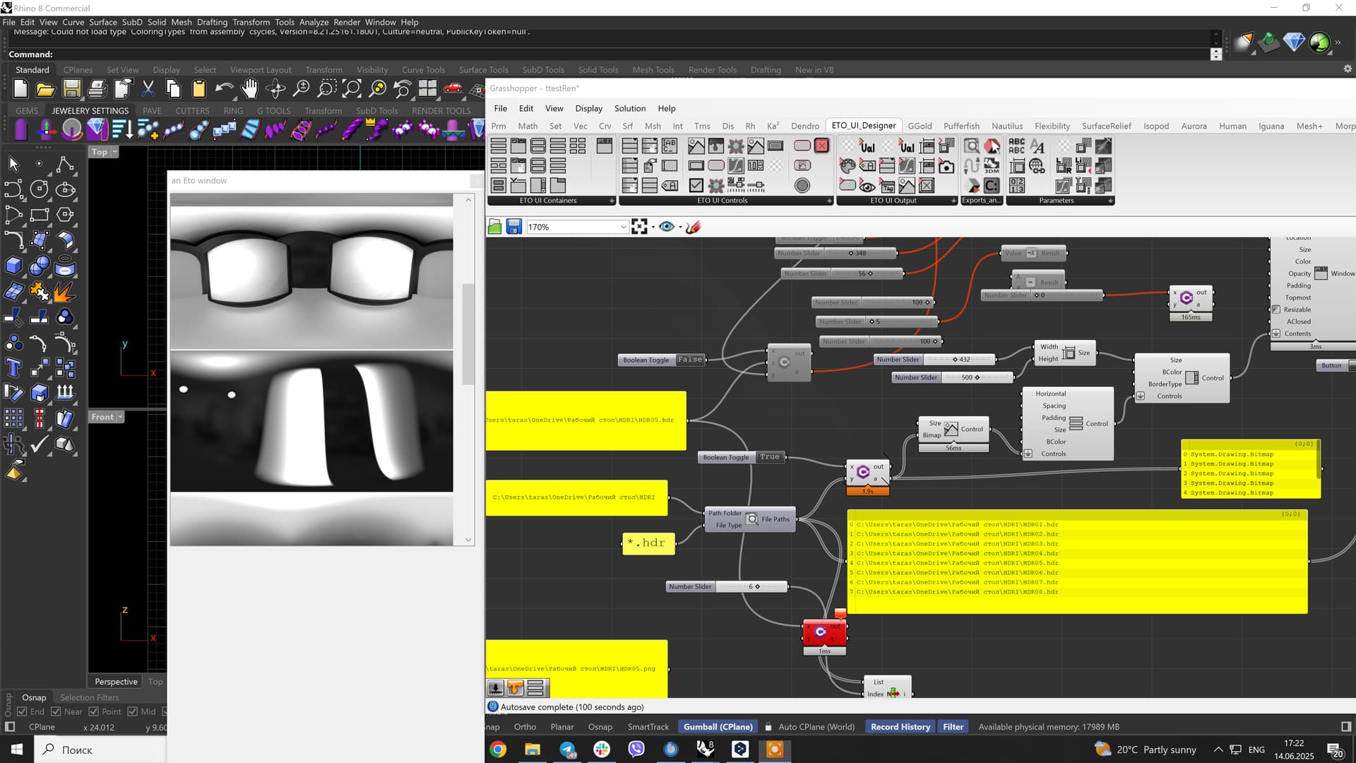Viewport: 1356px width, 763px height.
Task: Click the Number Slider set to 432
Action: 961,359
